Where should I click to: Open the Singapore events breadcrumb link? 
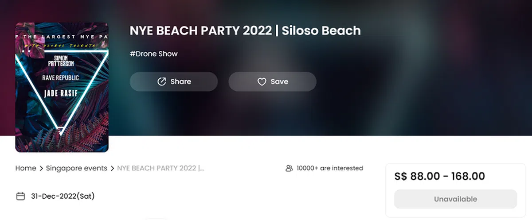76,168
